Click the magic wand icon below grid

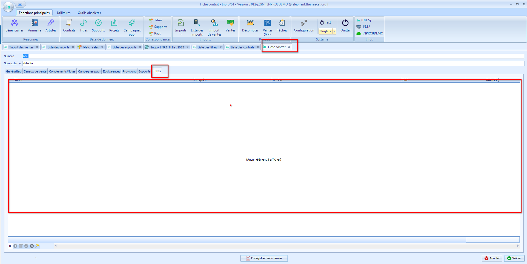pyautogui.click(x=37, y=246)
